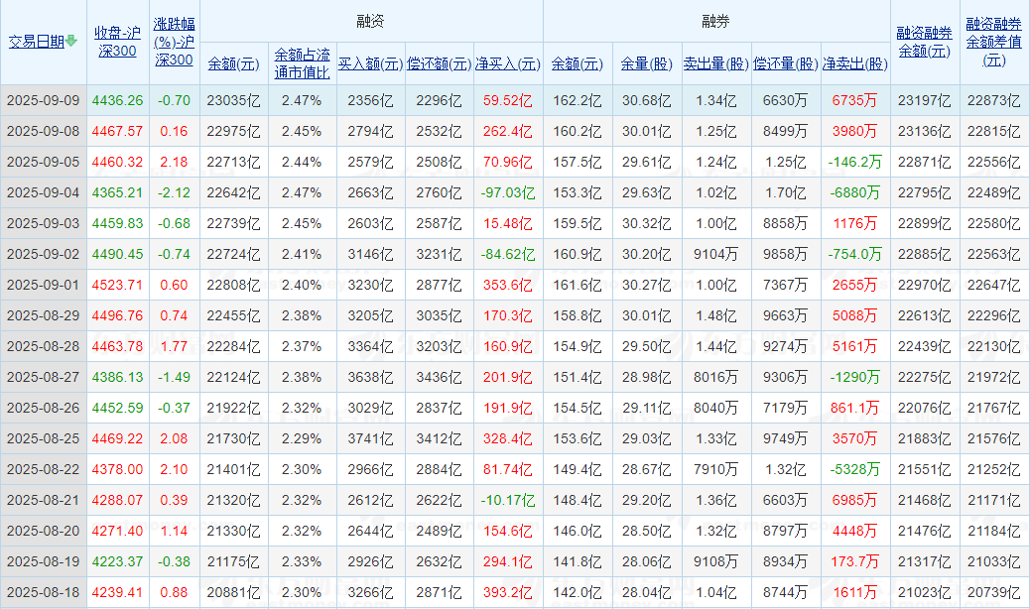Click the 2025-08-25 row date
The image size is (1030, 609).
tap(44, 438)
